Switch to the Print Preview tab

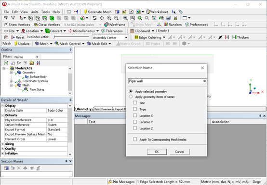(103, 109)
